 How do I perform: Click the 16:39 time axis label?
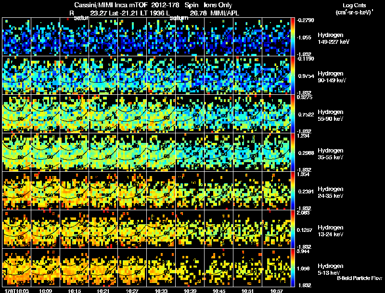(190, 291)
